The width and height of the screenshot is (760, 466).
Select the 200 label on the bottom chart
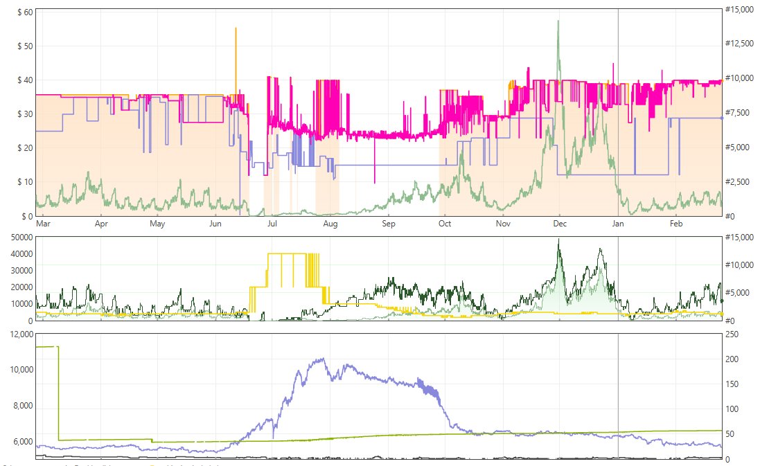[732, 359]
